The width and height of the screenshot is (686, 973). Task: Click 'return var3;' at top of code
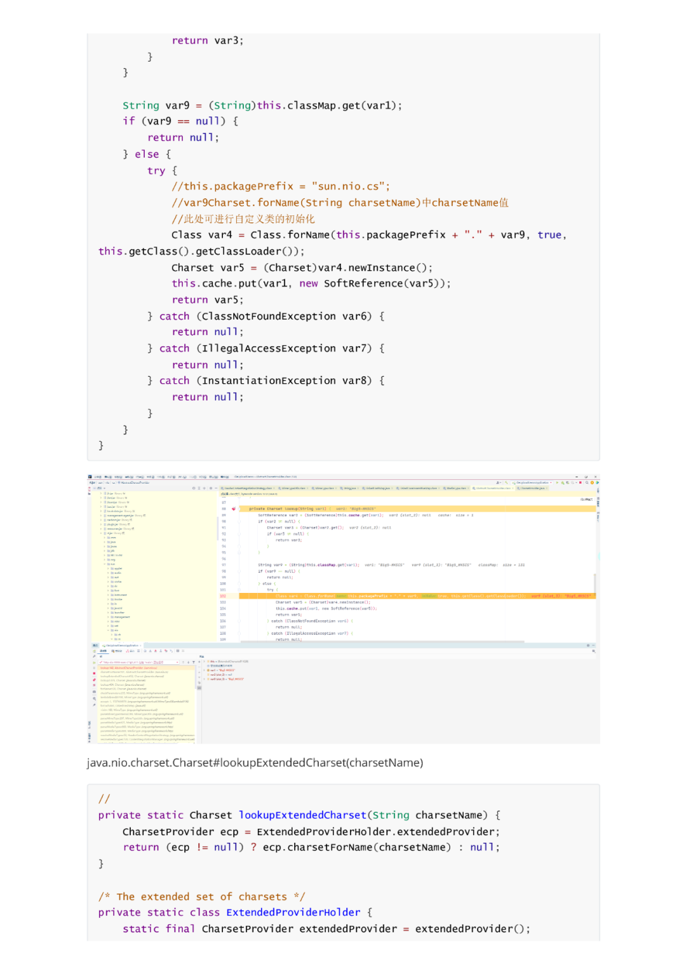208,41
